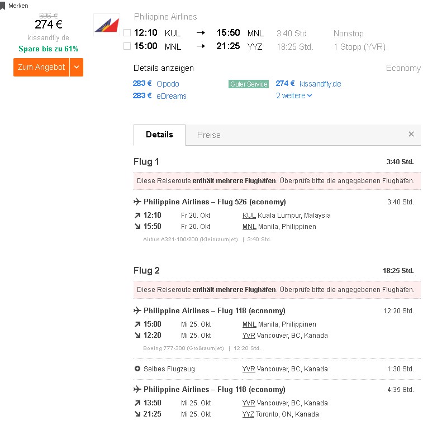423x421 pixels.
Task: Tick the checkbox for the 15:00 MNL flight
Action: (x=127, y=46)
